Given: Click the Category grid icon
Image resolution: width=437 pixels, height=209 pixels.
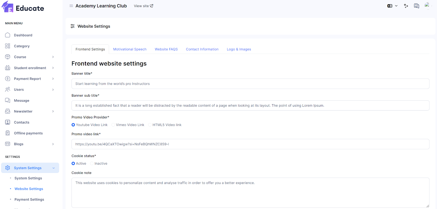Looking at the screenshot, I should coord(8,46).
